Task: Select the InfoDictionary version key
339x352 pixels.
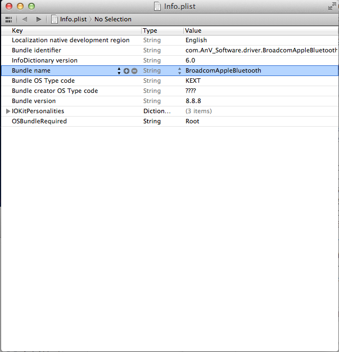Action: (x=44, y=60)
